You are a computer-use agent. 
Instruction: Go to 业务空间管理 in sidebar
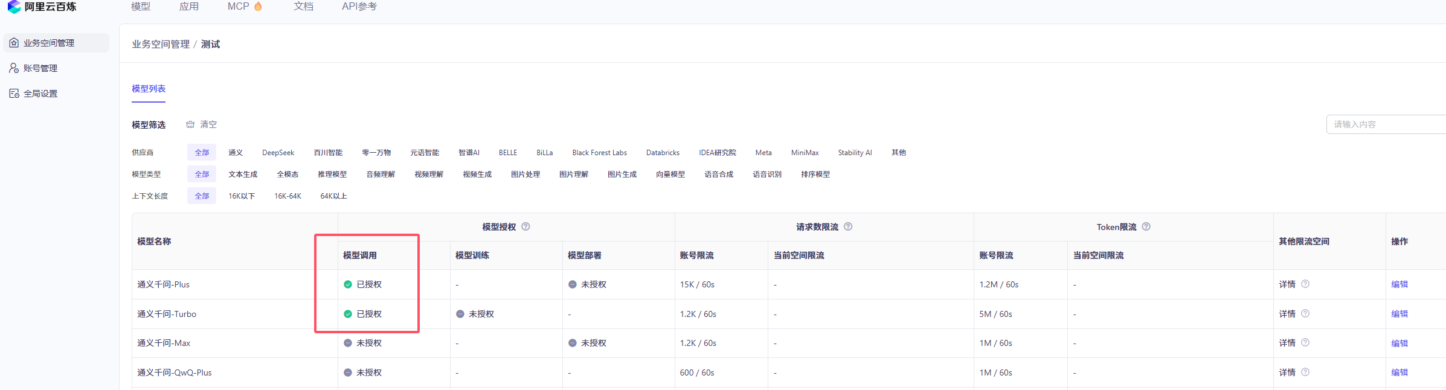56,43
